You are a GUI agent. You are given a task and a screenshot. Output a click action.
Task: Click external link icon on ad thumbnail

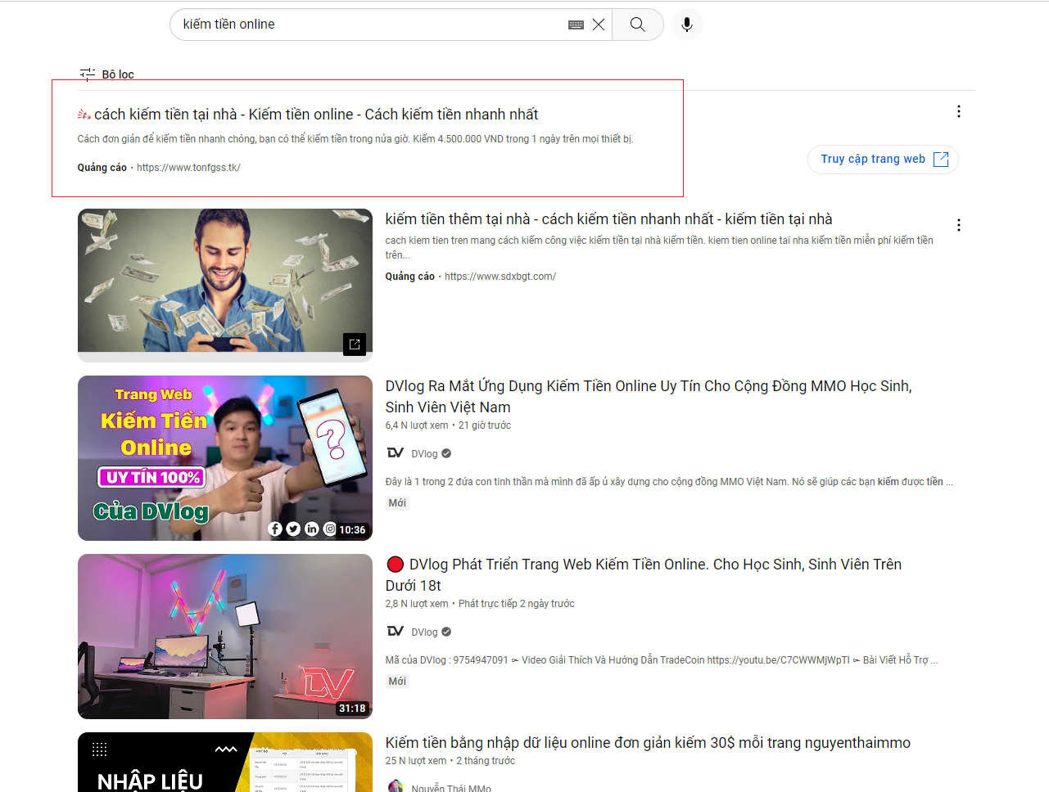pos(355,344)
